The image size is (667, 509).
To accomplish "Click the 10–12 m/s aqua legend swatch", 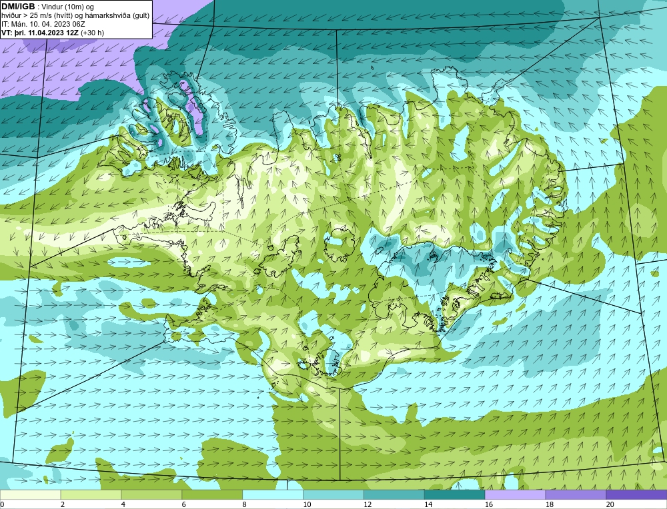I will click(x=333, y=494).
